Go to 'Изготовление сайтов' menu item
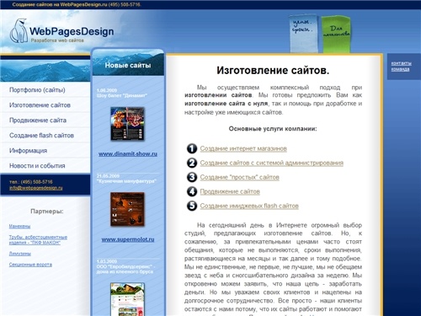 40,105
